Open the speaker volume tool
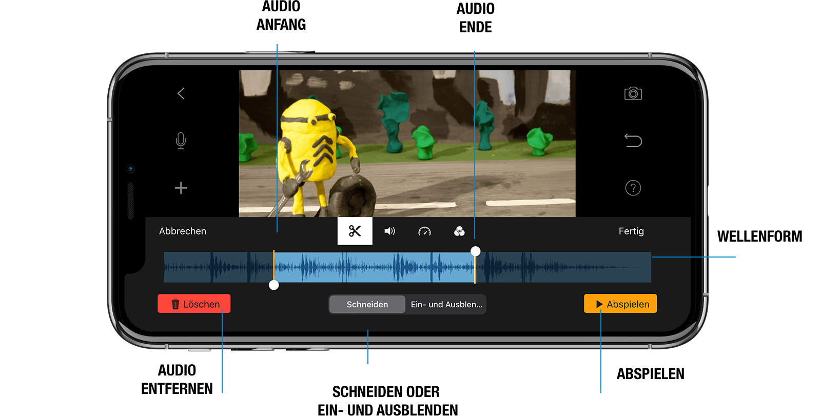Viewport: 821px width, 416px height. click(x=389, y=231)
